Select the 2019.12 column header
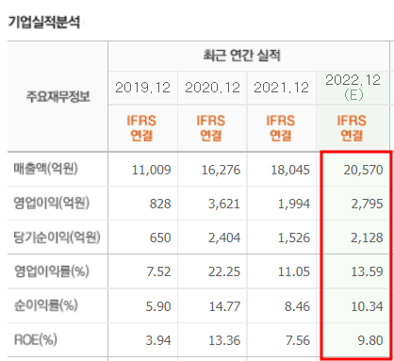The height and width of the screenshot is (361, 394). [x=142, y=88]
